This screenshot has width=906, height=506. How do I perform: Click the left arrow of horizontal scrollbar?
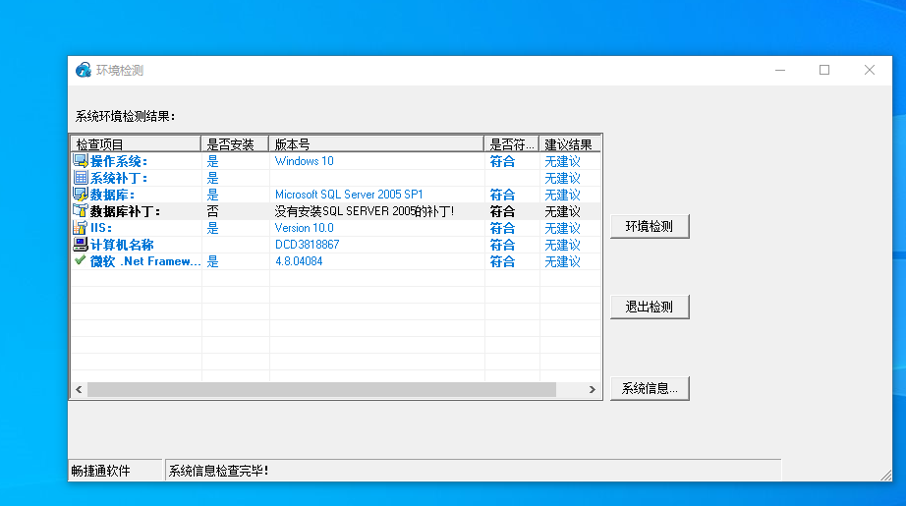point(80,389)
